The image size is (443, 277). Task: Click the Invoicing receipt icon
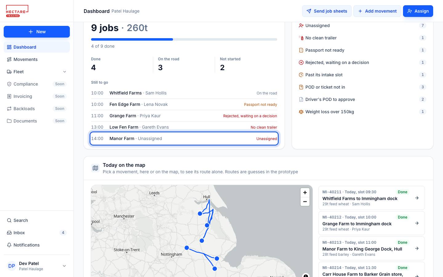click(x=9, y=96)
